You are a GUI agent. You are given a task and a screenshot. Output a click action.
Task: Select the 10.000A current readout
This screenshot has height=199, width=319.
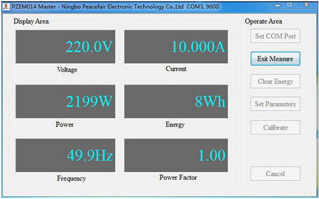tap(176, 47)
